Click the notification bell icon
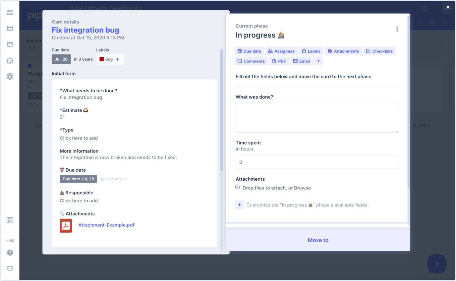456x281 pixels. pos(424,9)
